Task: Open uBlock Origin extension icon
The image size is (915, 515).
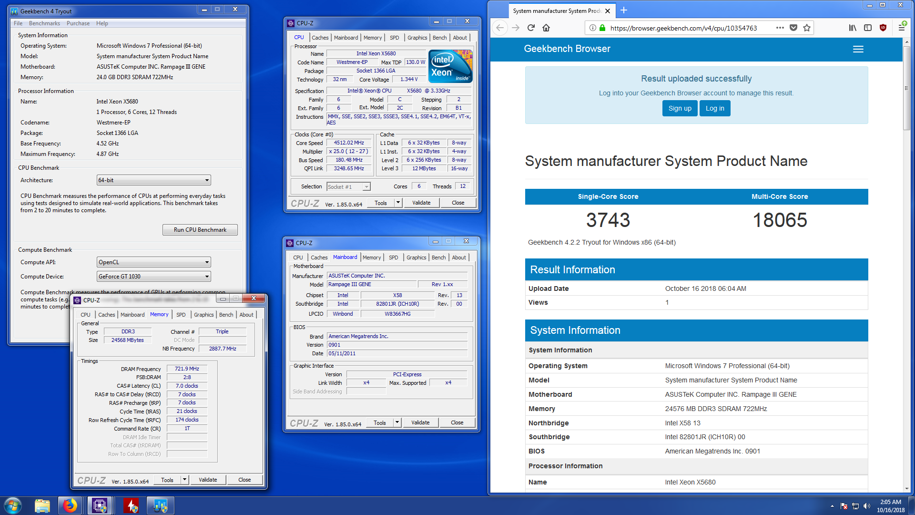Action: pos(883,28)
